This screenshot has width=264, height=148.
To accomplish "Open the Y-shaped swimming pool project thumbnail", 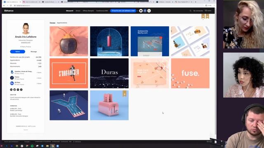I will [x=69, y=105].
